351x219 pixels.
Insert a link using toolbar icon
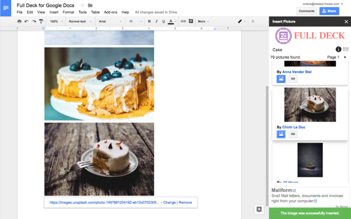pyautogui.click(x=183, y=21)
